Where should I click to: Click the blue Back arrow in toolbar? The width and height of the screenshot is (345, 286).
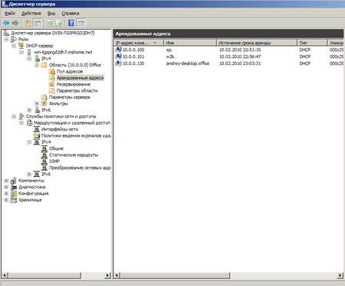(x=6, y=23)
